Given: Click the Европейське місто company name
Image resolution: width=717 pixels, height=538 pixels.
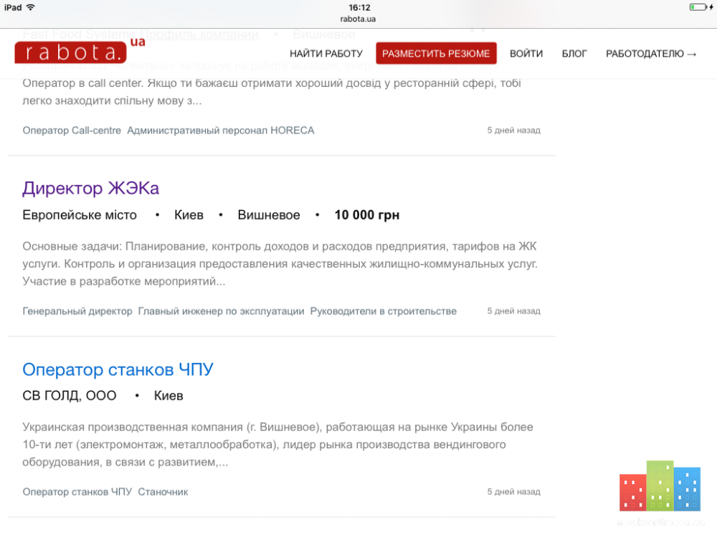Looking at the screenshot, I should pos(80,215).
